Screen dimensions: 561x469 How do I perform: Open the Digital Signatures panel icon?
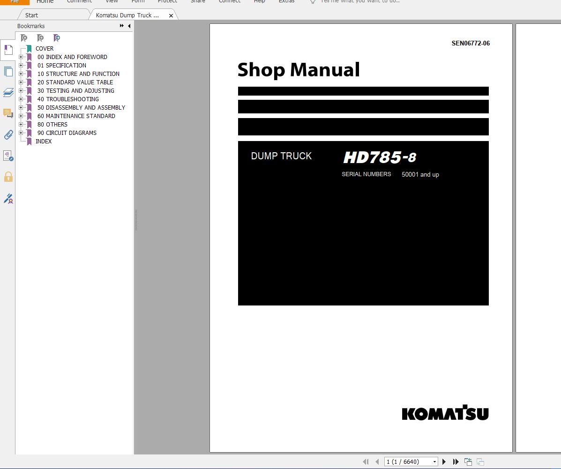tap(8, 156)
